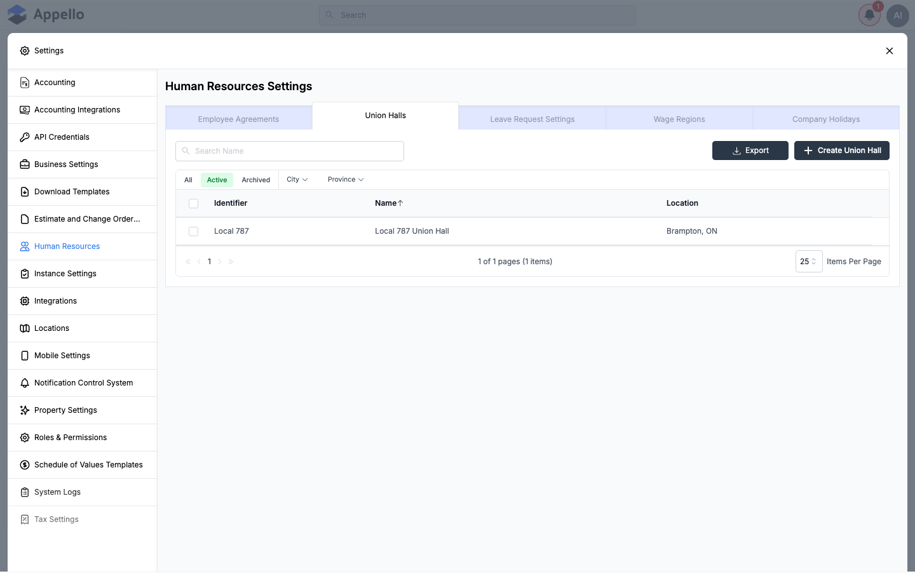Image resolution: width=915 pixels, height=583 pixels.
Task: Open Roles & Permissions settings
Action: coord(83,438)
